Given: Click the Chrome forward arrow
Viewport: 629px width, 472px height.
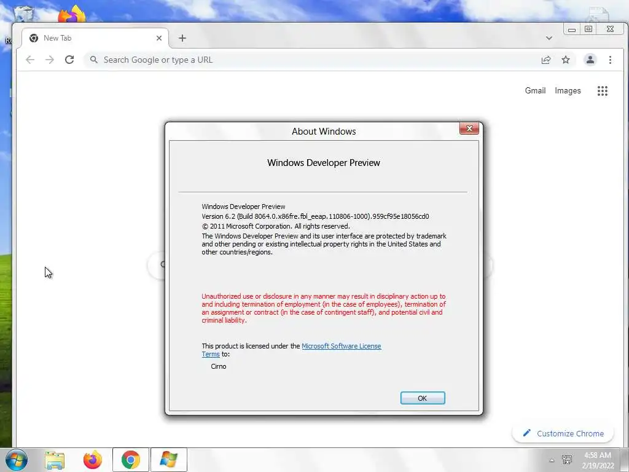Looking at the screenshot, I should point(50,60).
